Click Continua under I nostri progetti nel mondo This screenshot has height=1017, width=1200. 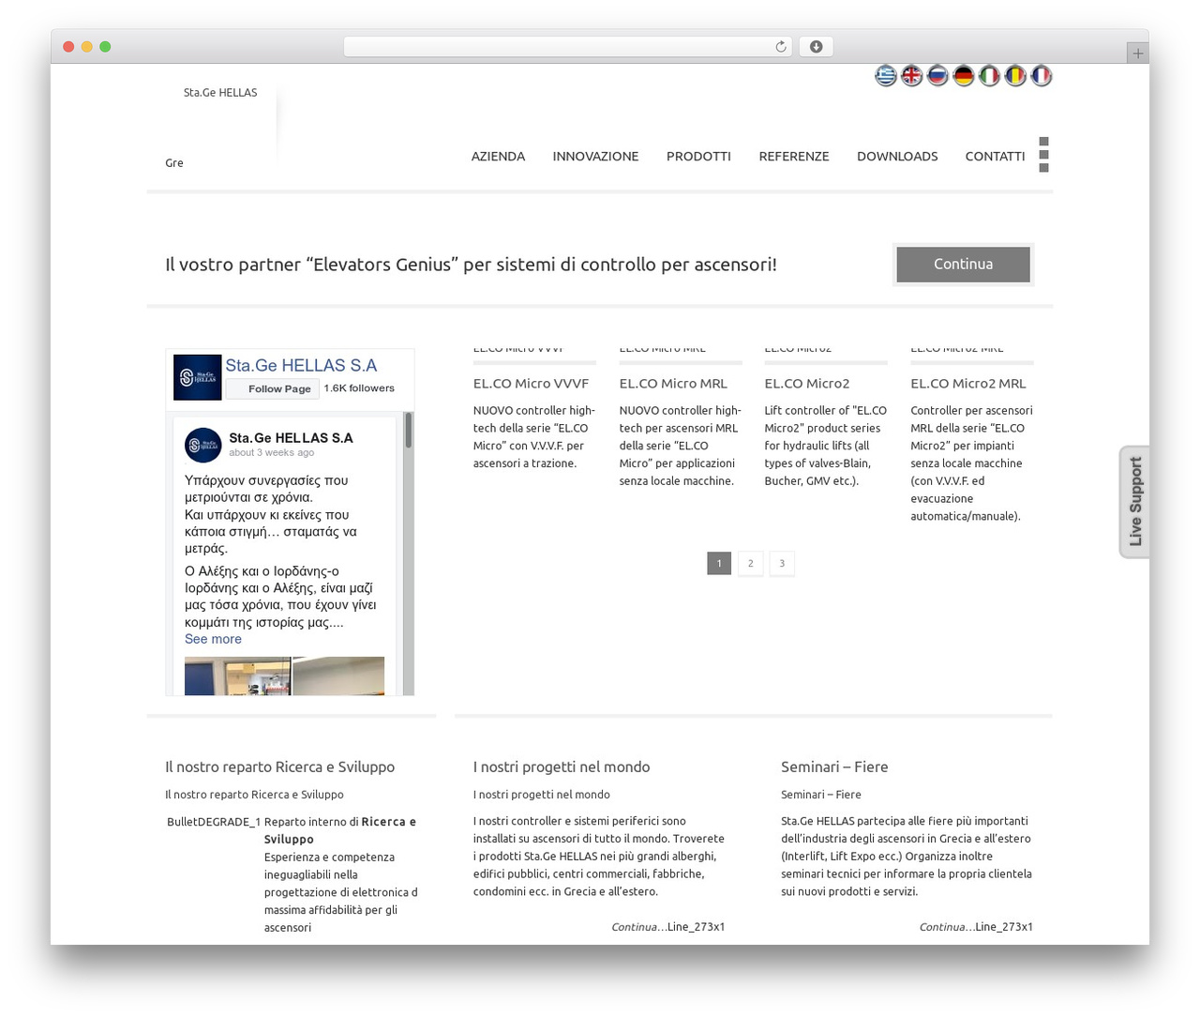(638, 927)
